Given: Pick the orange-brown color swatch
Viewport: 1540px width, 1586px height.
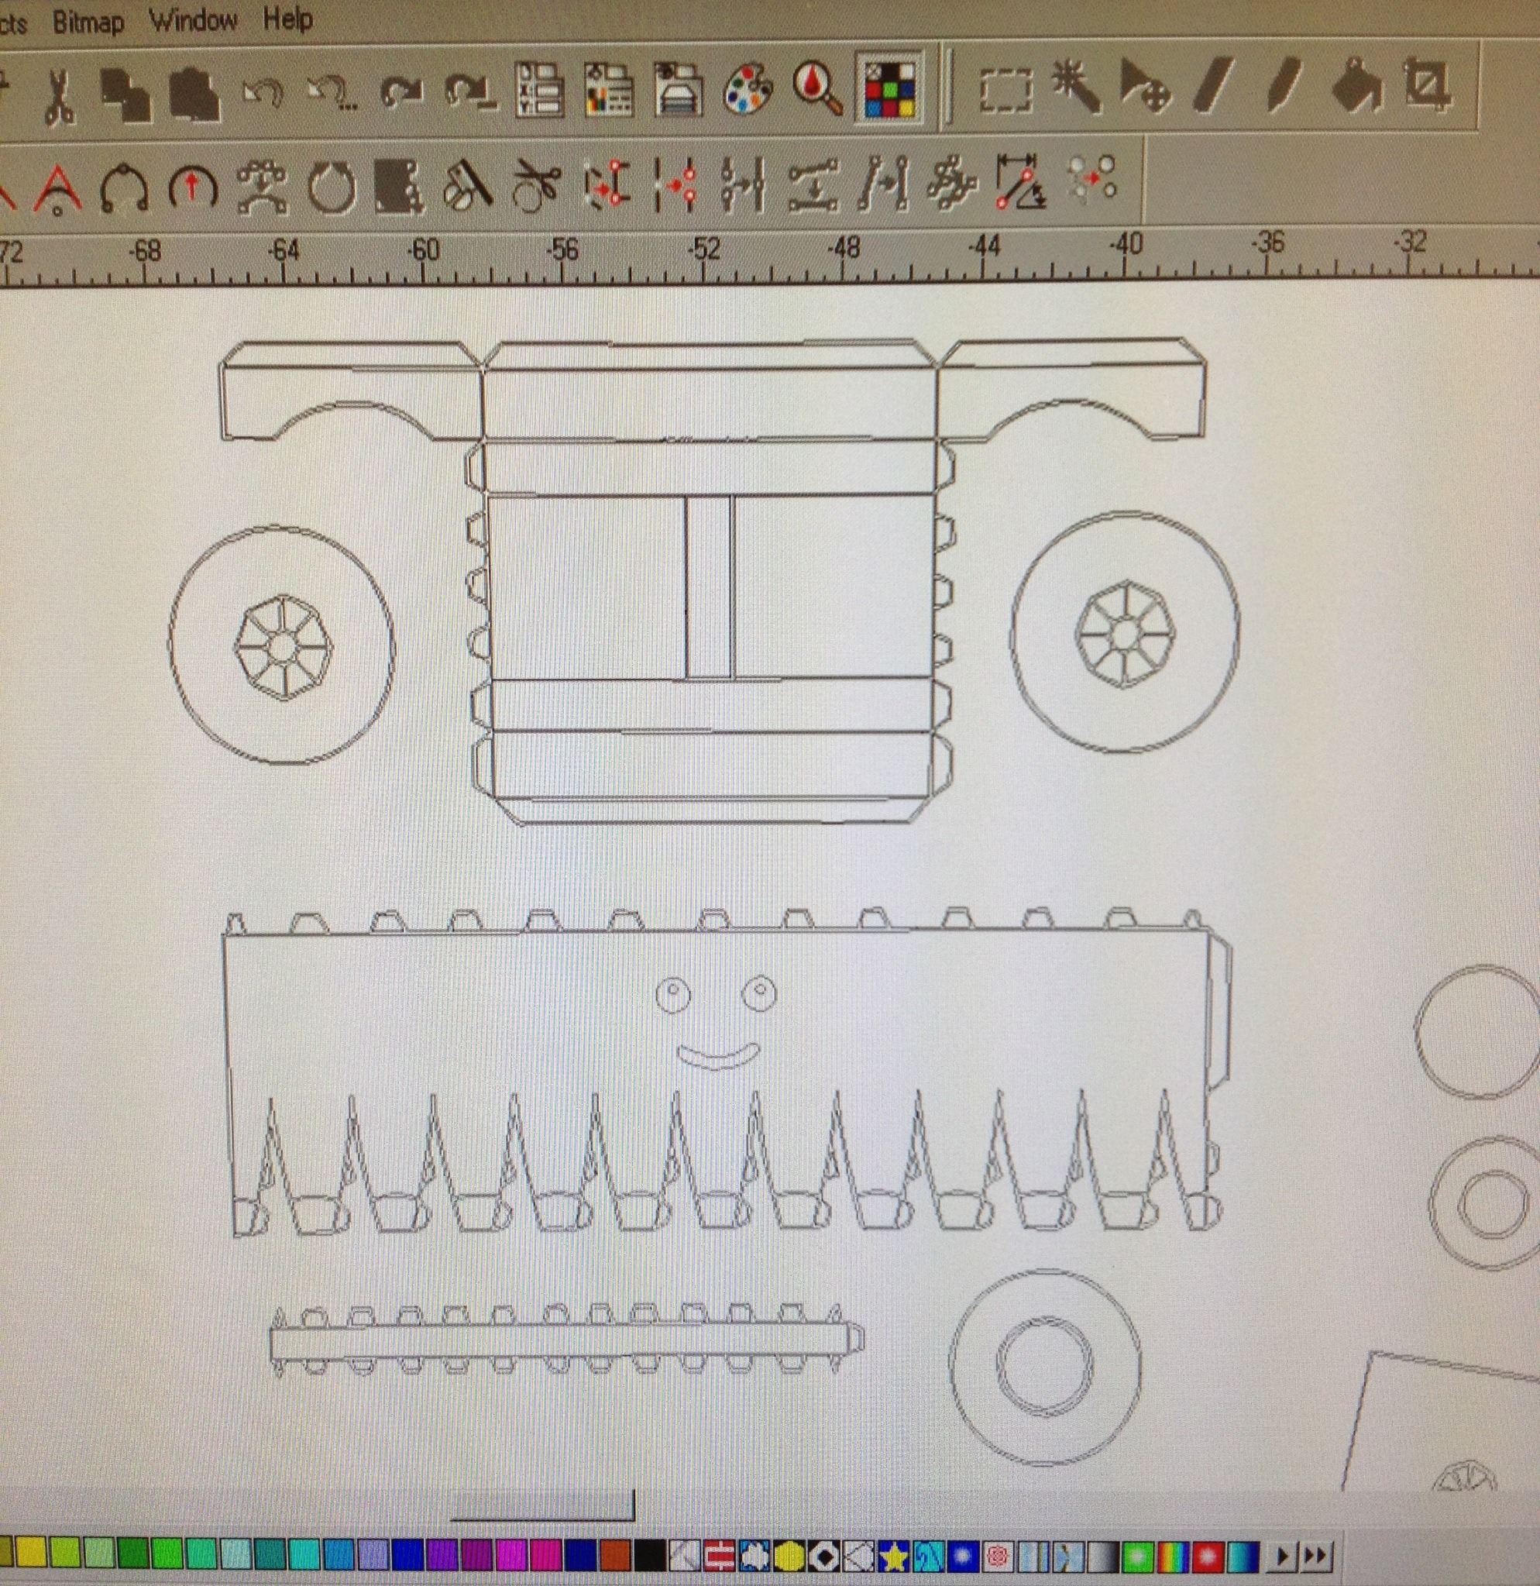Looking at the screenshot, I should pos(615,1555).
